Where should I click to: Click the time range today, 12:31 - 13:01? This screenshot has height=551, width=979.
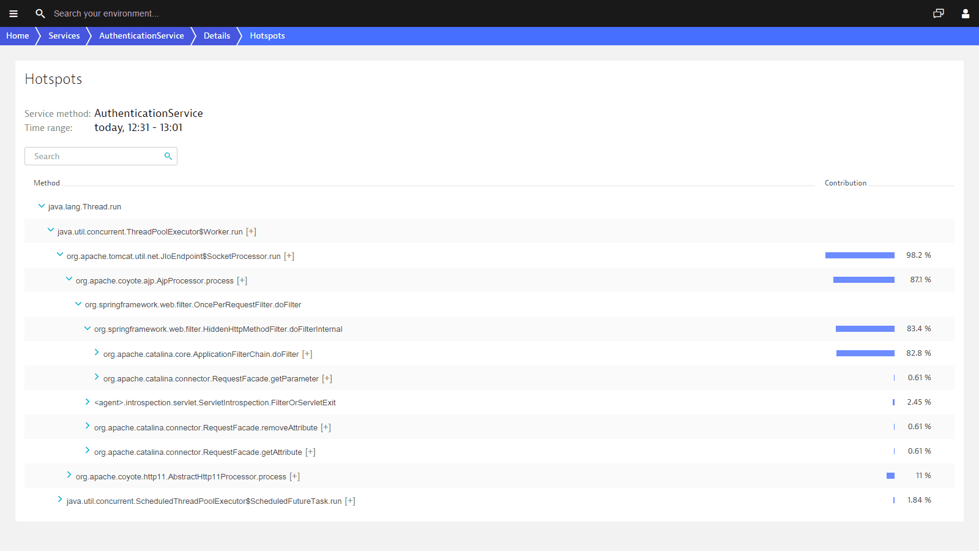tap(138, 127)
